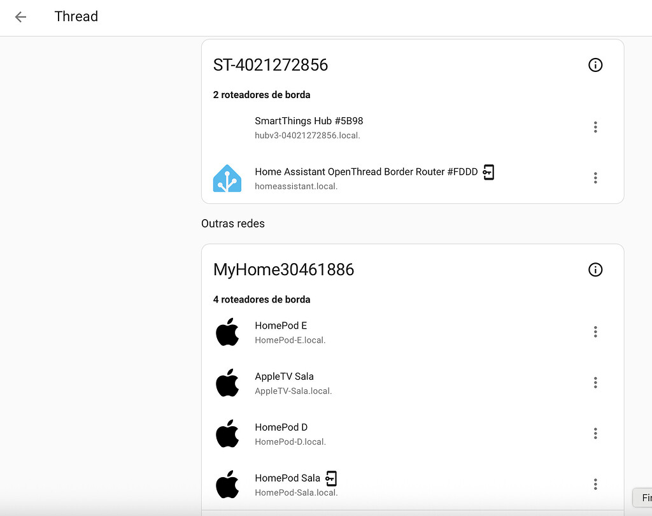Open info icon for MyHome30461886 network
This screenshot has height=516, width=652.
pyautogui.click(x=595, y=269)
